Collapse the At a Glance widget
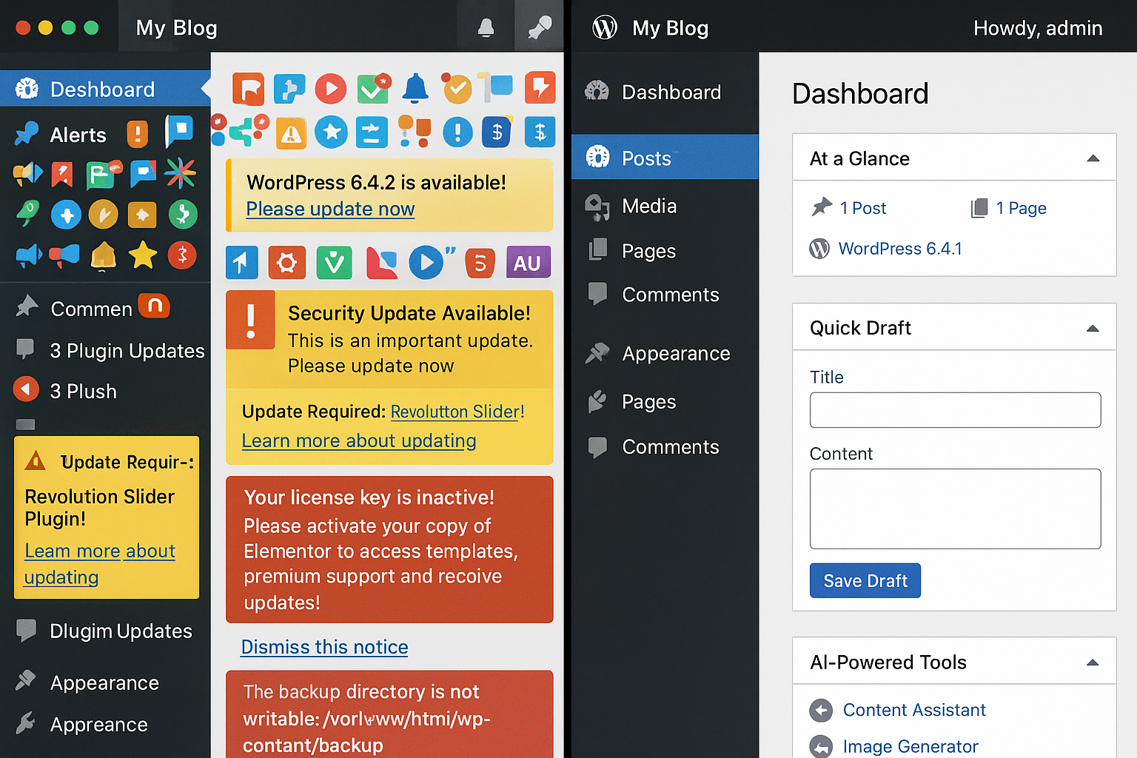Image resolution: width=1137 pixels, height=758 pixels. click(x=1093, y=158)
